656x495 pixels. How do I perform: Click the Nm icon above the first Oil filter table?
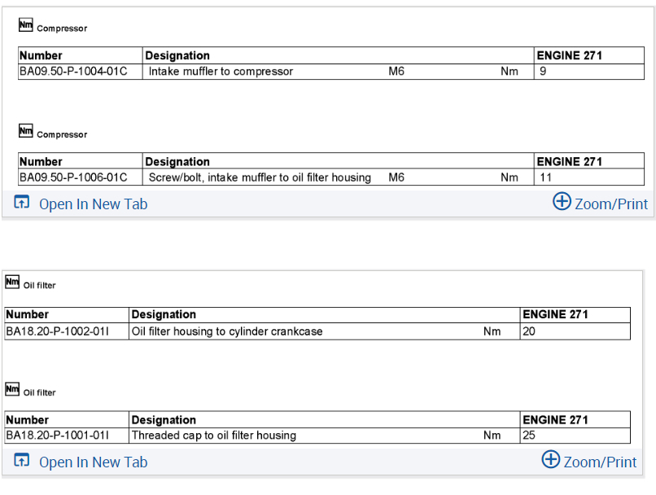pos(12,283)
